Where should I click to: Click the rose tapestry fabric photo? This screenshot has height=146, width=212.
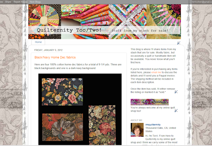coord(102,125)
